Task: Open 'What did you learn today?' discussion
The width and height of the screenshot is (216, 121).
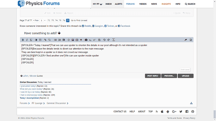Action: (31, 89)
